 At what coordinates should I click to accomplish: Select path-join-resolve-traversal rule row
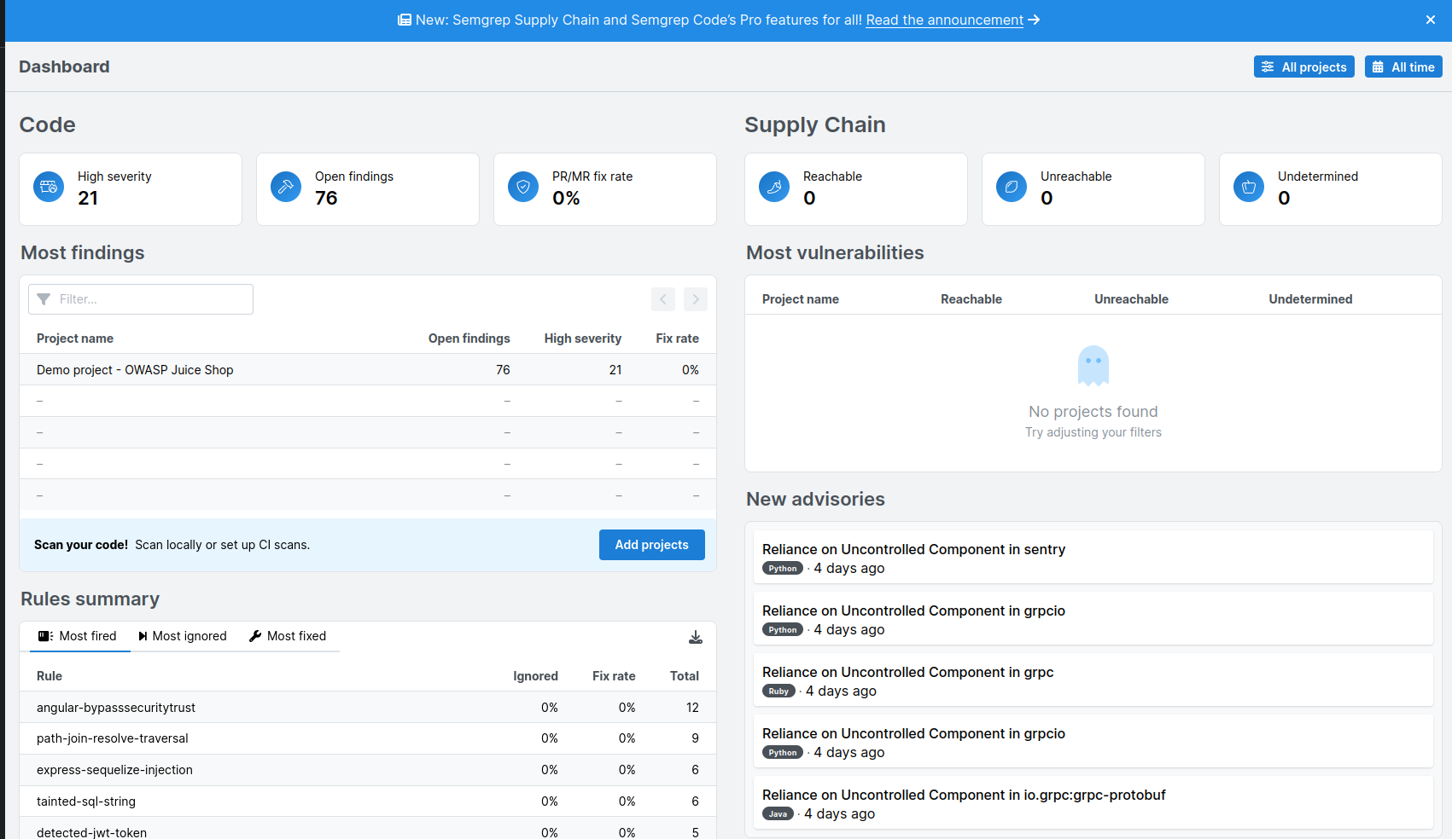pos(368,738)
